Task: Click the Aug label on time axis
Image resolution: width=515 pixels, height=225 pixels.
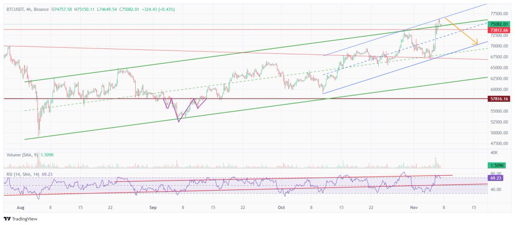Action: pos(21,207)
